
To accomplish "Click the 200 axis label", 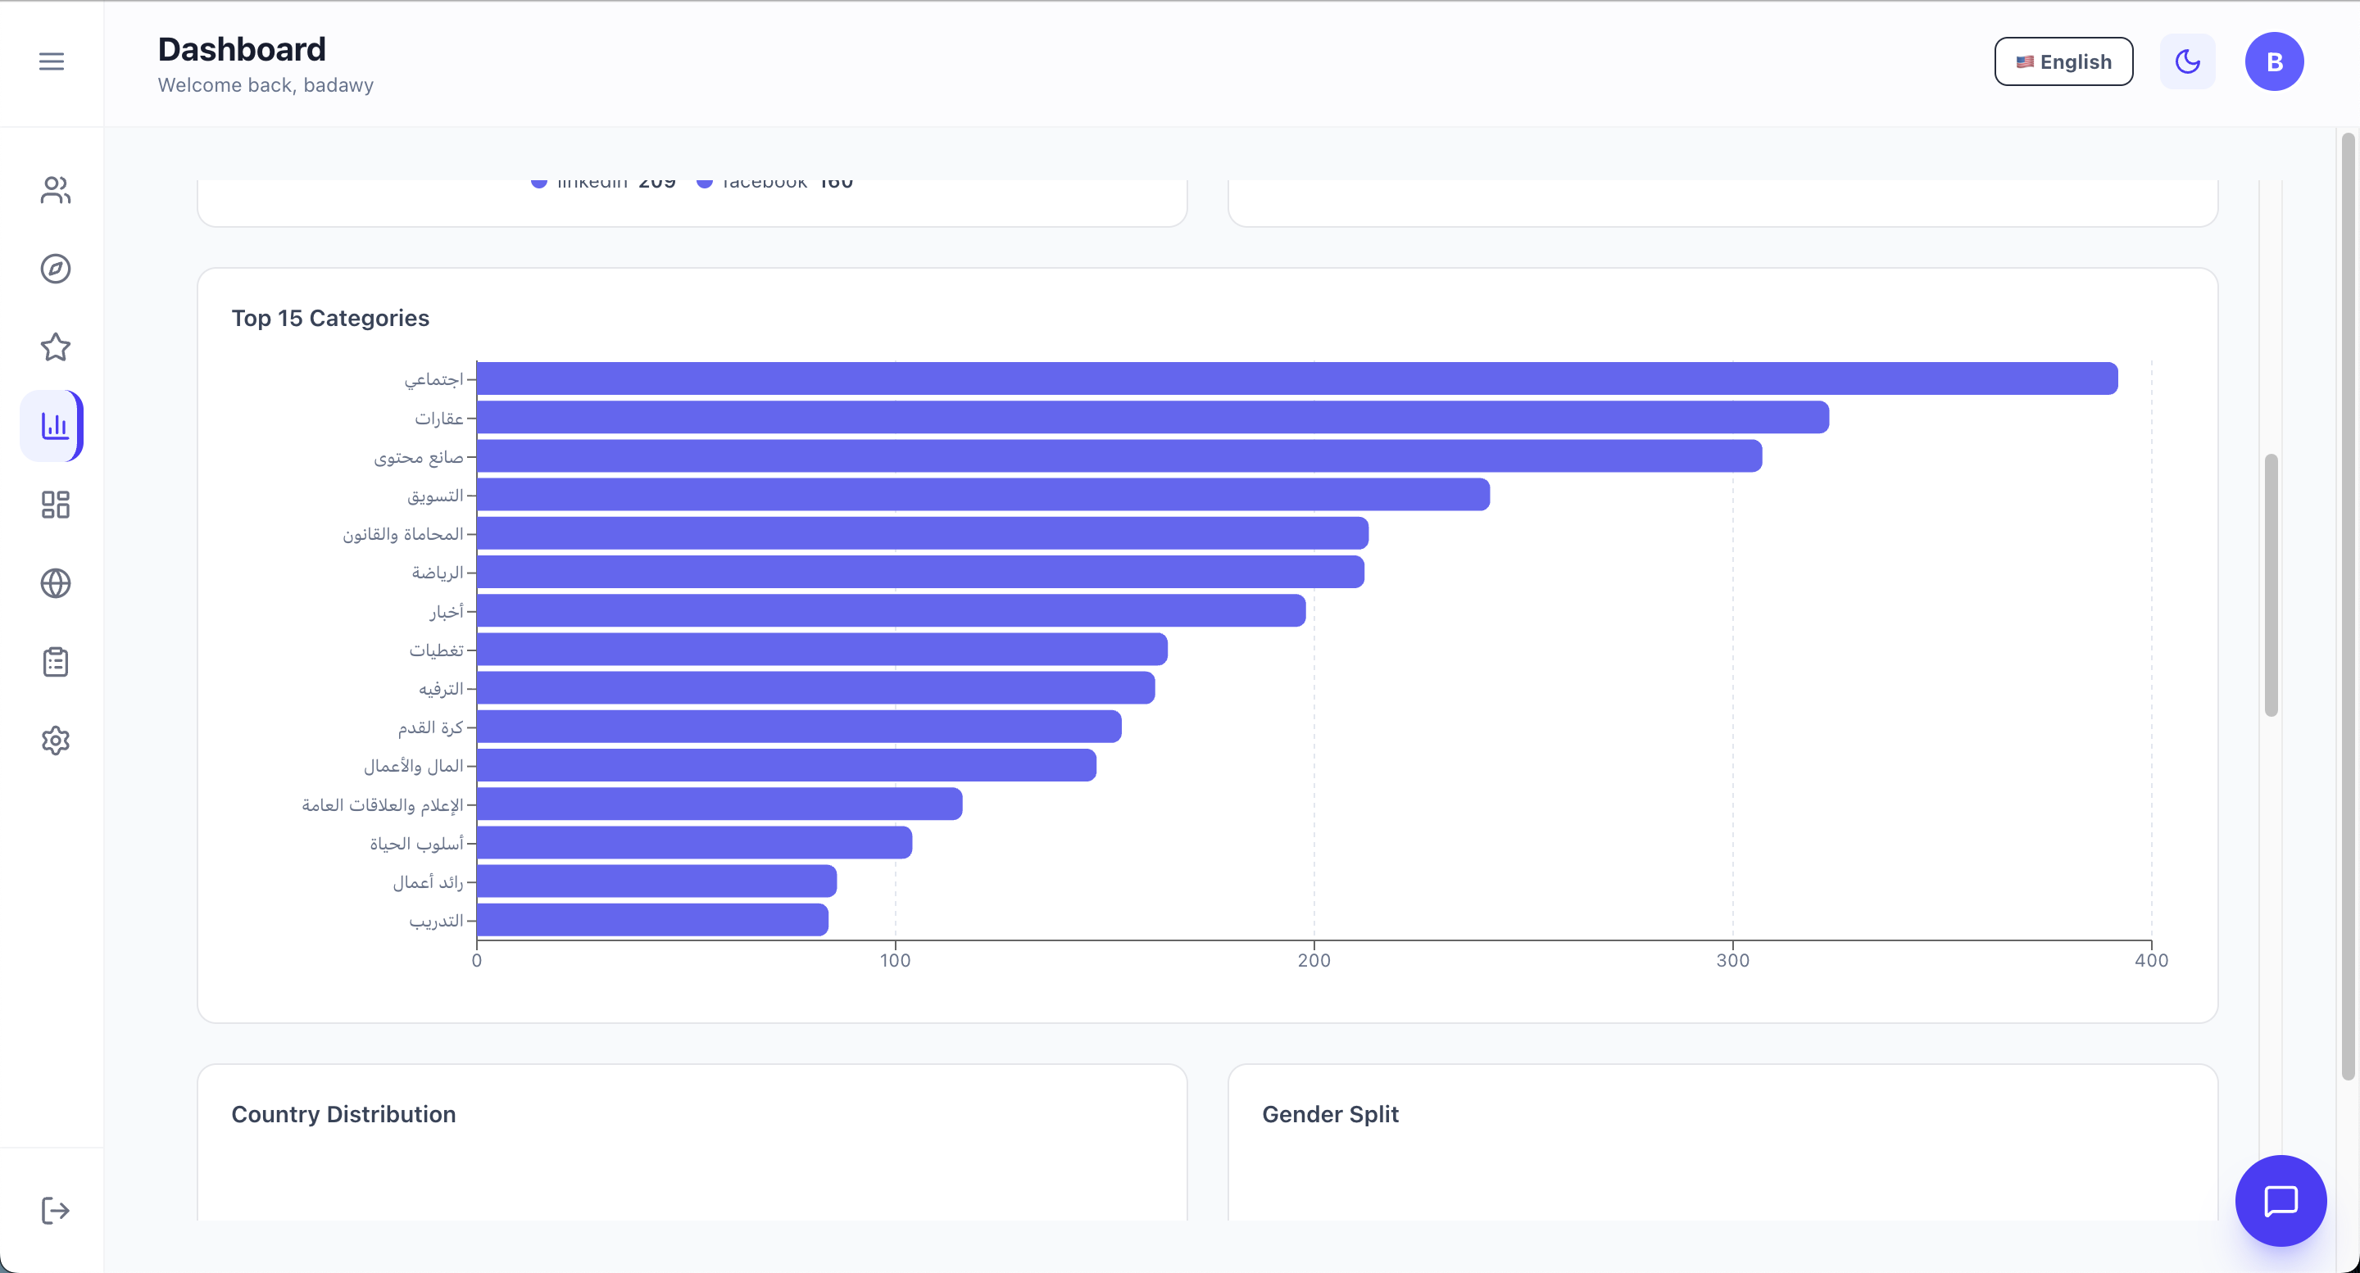I will [x=1314, y=961].
